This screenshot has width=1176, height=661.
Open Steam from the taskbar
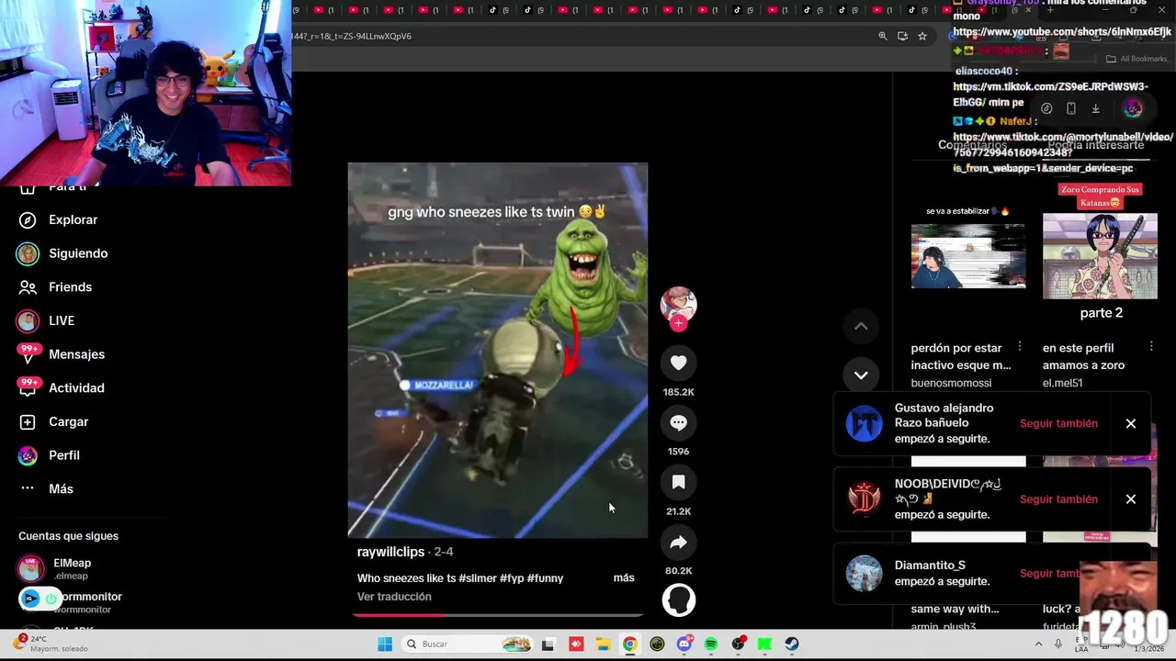click(791, 644)
